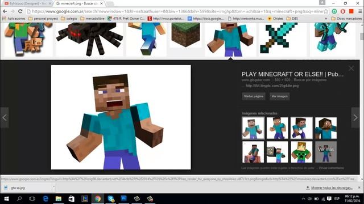This screenshot has height=204, width=364.
Task: Select the grass block thumbnail
Action: pyautogui.click(x=185, y=35)
